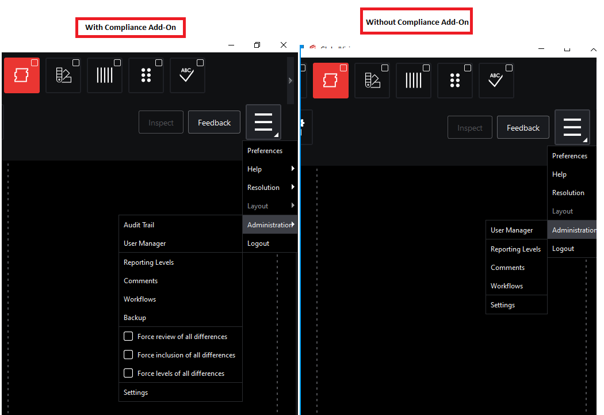Expand the Help submenu arrow in the With Compliance menu
604x415 pixels.
tap(293, 169)
